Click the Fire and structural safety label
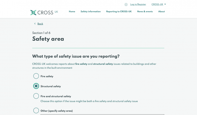The width and height of the screenshot is (197, 115). (56, 96)
